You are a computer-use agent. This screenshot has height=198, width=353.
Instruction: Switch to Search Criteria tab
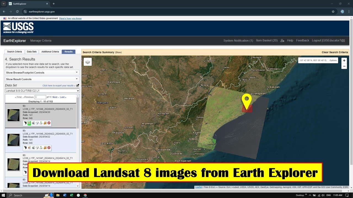[14, 52]
